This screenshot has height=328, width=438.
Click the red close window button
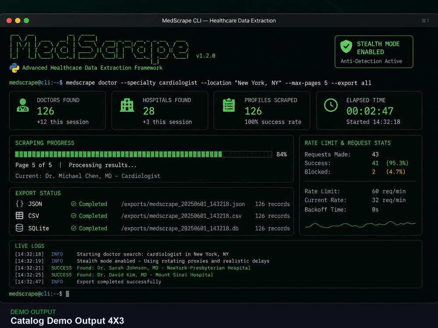point(9,21)
